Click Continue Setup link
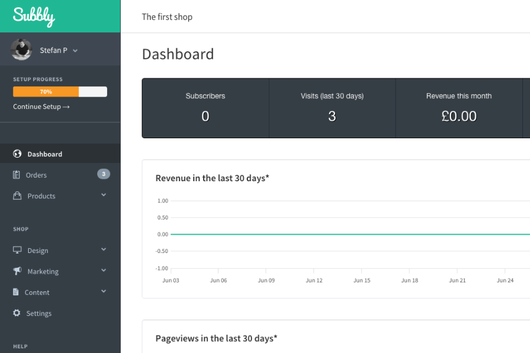 coord(41,106)
